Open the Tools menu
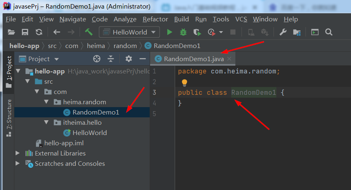Viewport: 351px width, 190px height. [221, 19]
